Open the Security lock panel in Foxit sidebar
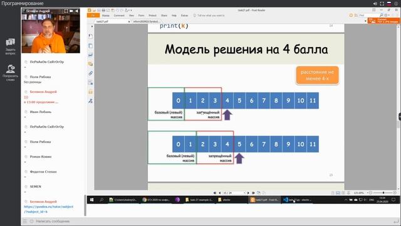The width and height of the screenshot is (401, 226). pos(90,92)
